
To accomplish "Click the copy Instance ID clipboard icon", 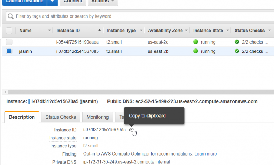I will [131, 130].
